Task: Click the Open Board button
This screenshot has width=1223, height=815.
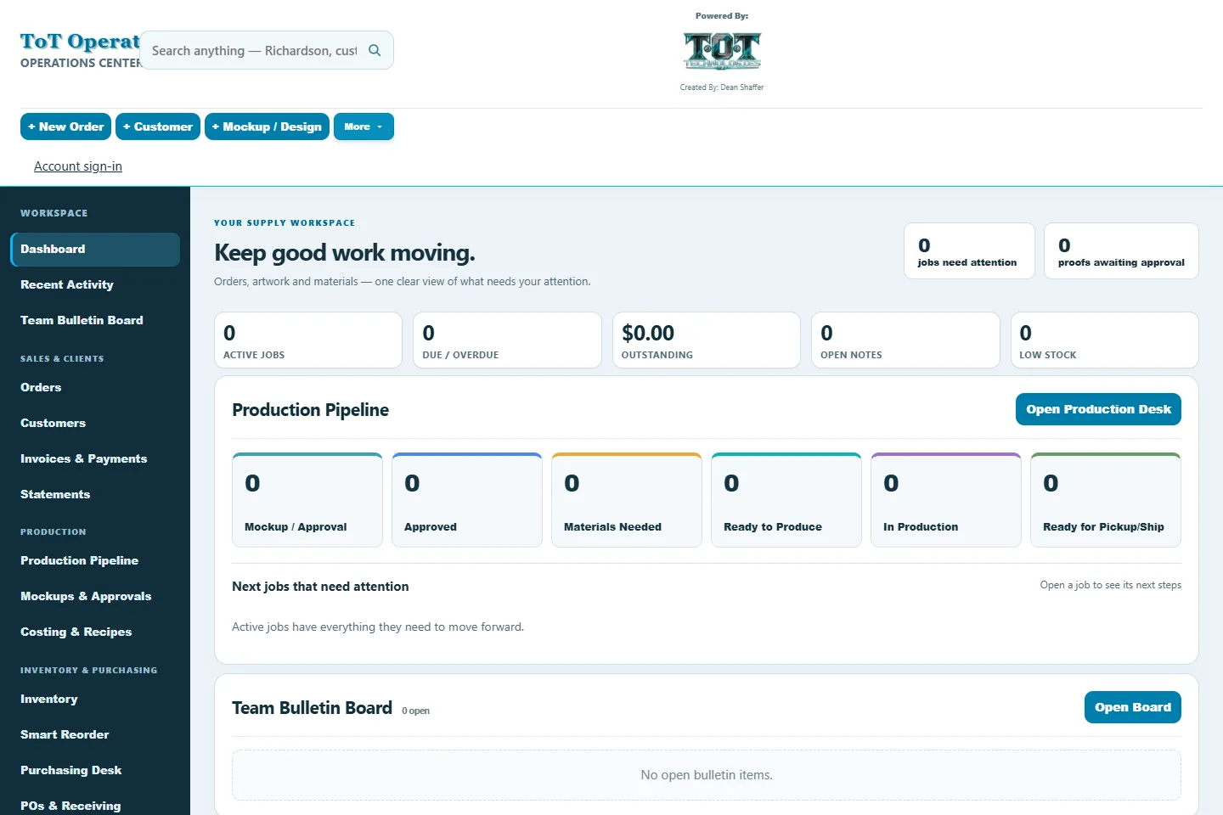Action: coord(1132,707)
